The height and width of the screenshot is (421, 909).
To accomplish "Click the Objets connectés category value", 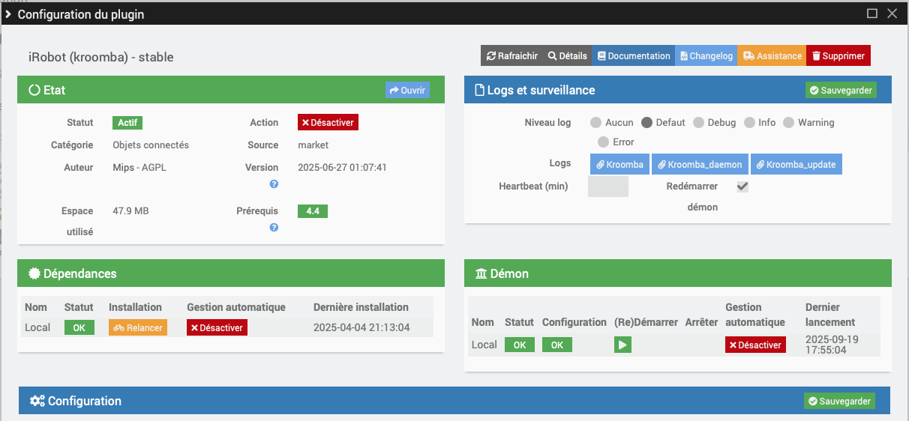I will (x=151, y=145).
